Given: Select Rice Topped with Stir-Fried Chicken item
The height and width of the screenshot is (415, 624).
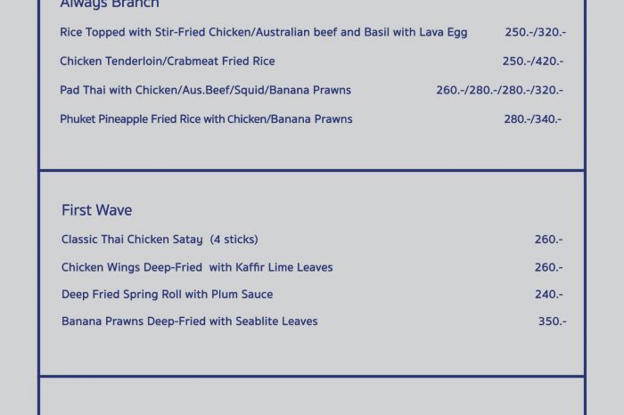Looking at the screenshot, I should (x=263, y=33).
